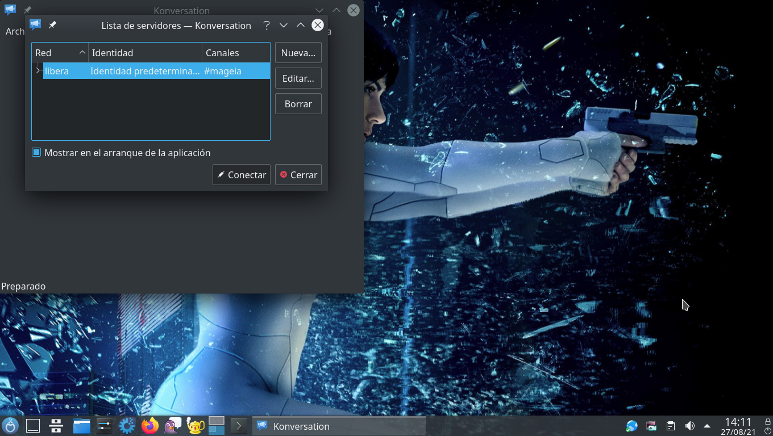Click the Editar... button
Image resolution: width=773 pixels, height=436 pixels.
tap(298, 78)
